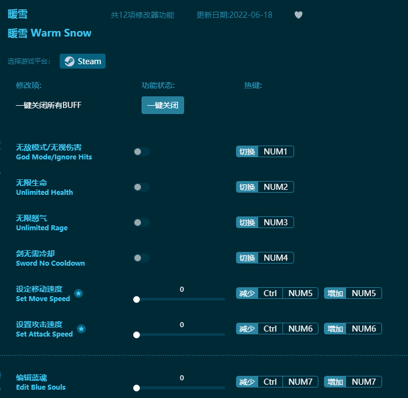Click 切换 label on Sword No Cooldown hotkey

pyautogui.click(x=247, y=258)
